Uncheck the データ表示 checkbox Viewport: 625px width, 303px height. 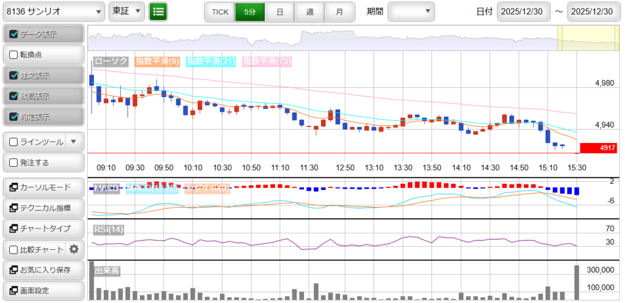pyautogui.click(x=14, y=34)
